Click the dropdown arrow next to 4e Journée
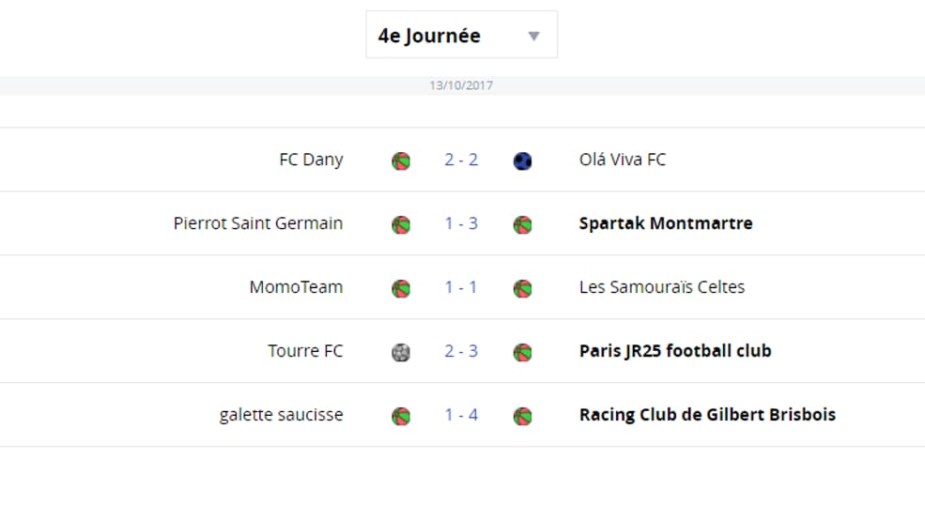This screenshot has width=925, height=520. tap(534, 36)
